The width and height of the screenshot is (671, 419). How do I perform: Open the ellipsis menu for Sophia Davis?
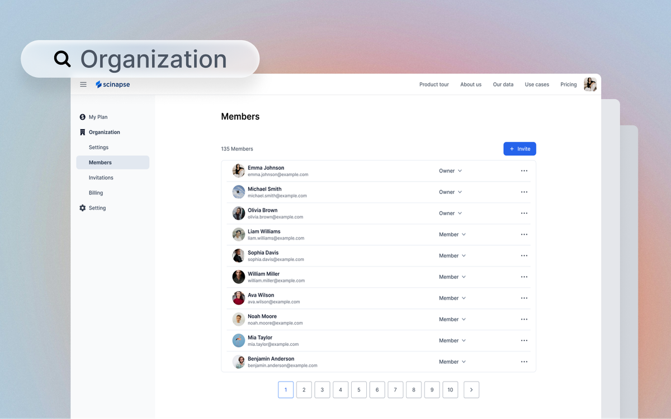point(524,255)
